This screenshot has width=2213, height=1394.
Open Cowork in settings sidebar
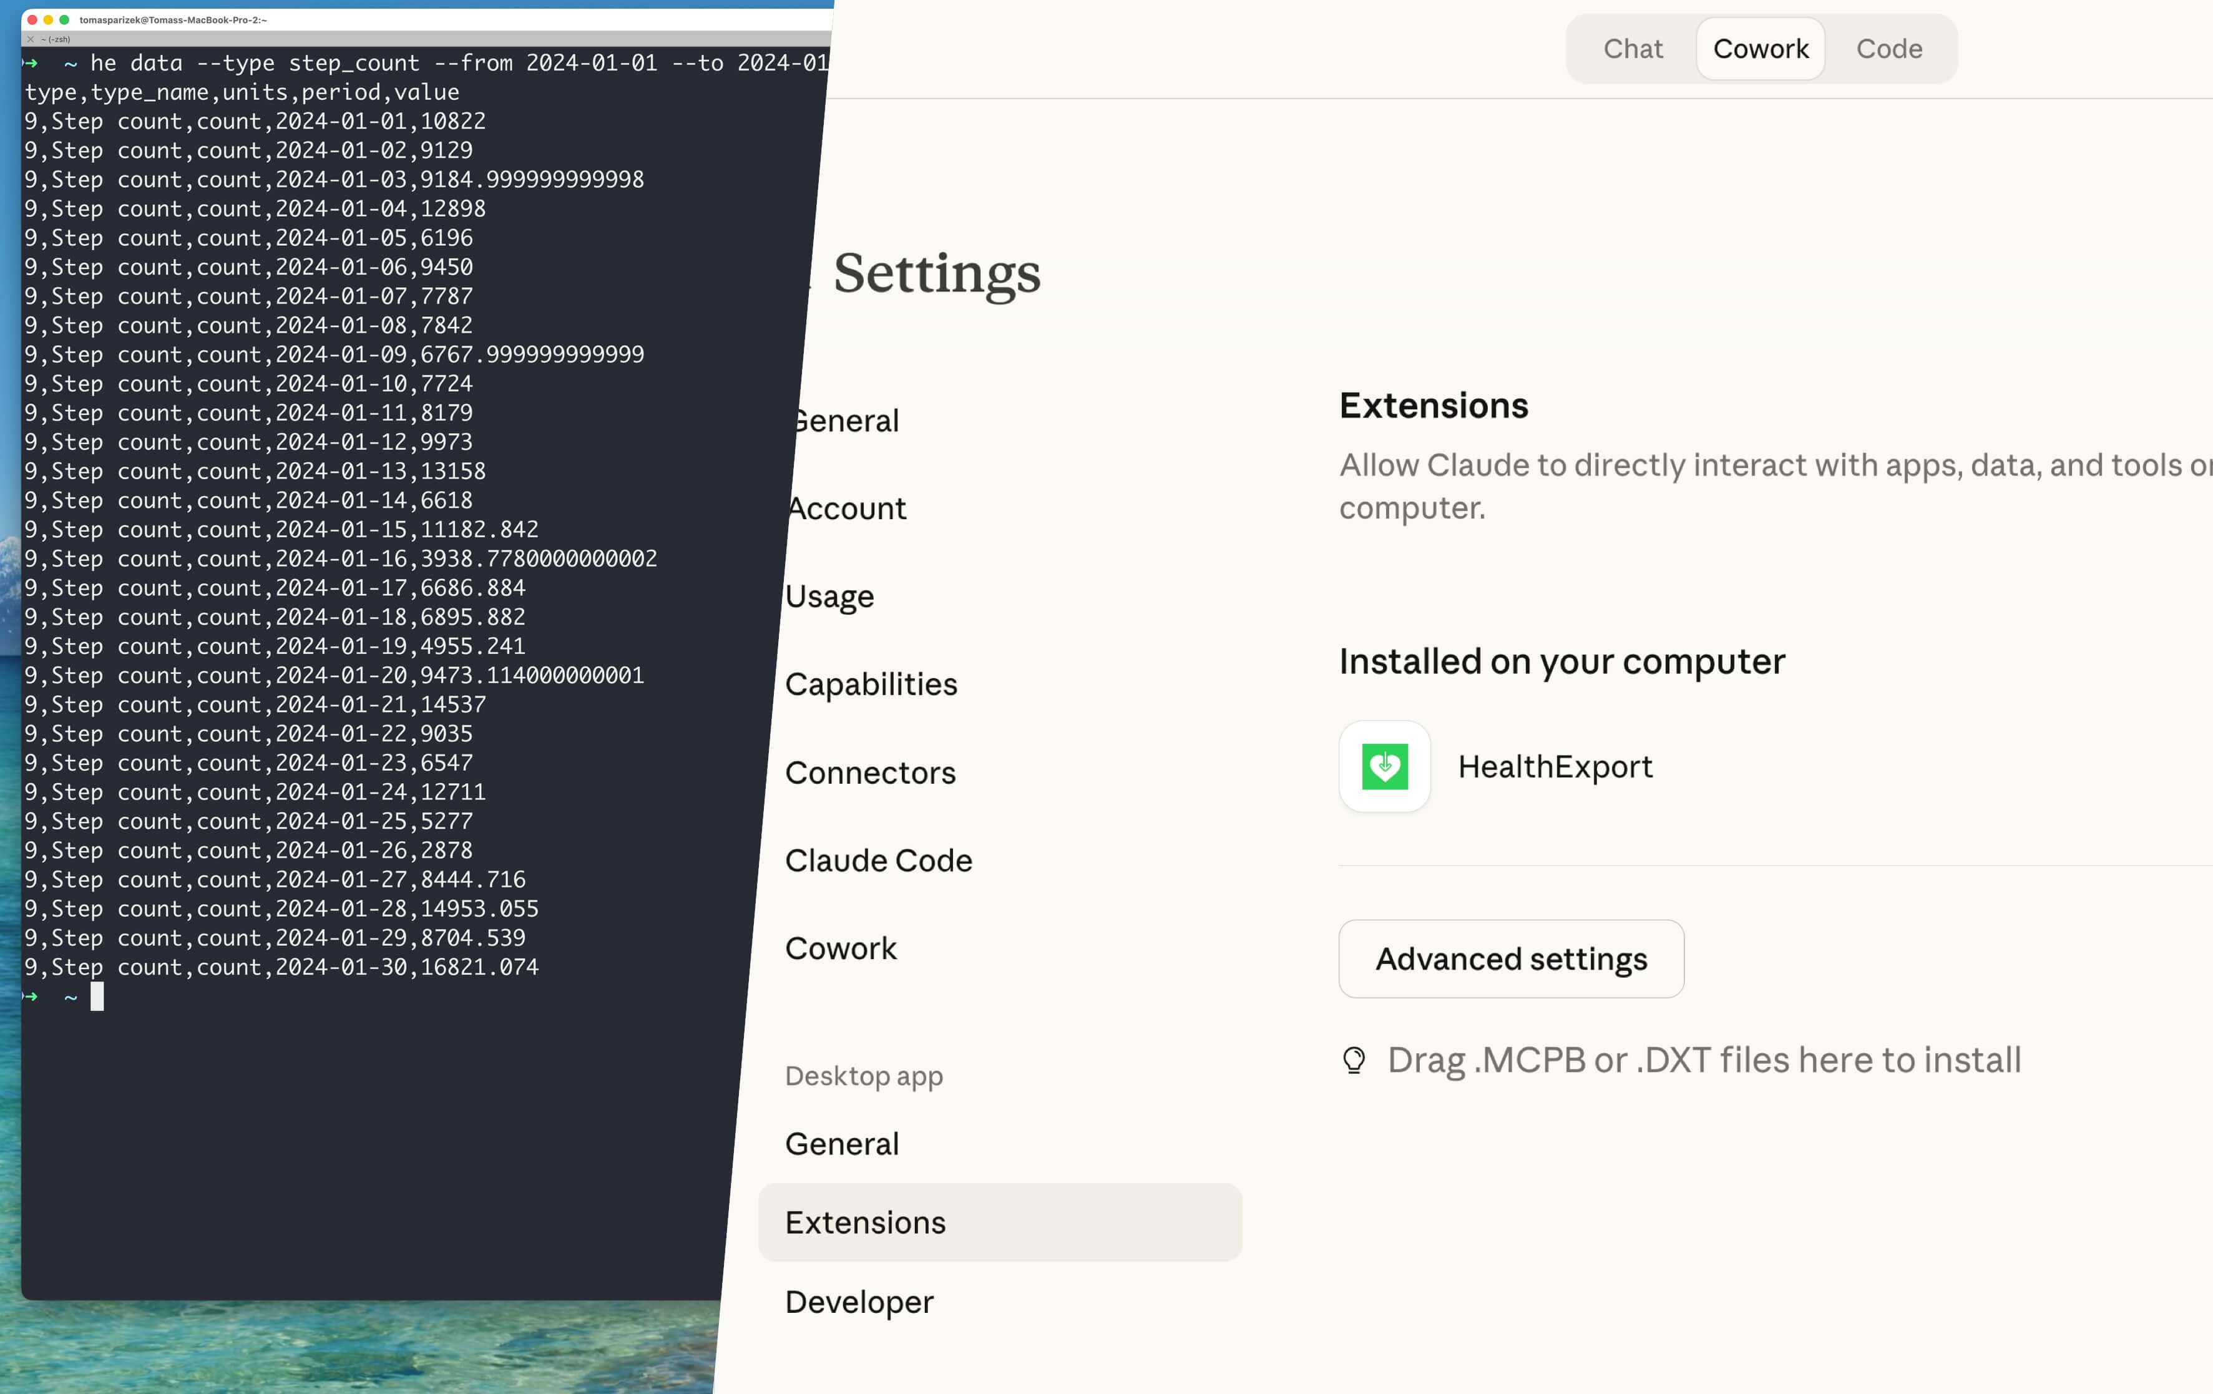[x=840, y=948]
